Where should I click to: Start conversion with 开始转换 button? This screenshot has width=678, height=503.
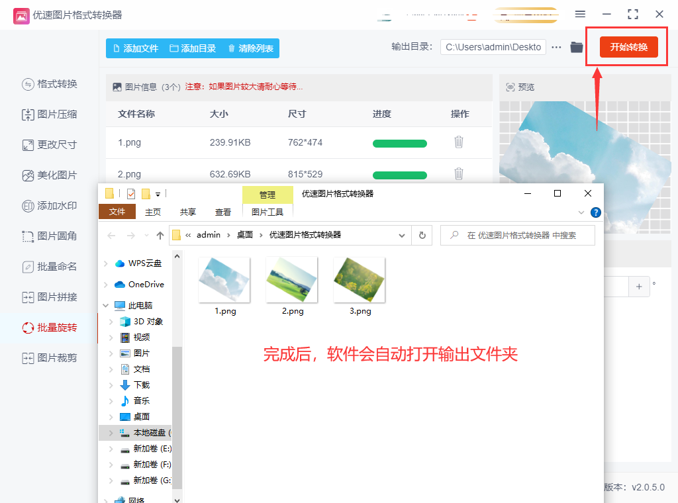tap(629, 47)
